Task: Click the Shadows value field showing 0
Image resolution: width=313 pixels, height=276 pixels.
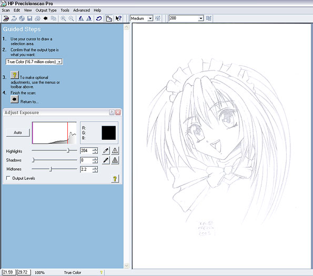Action: click(86, 160)
